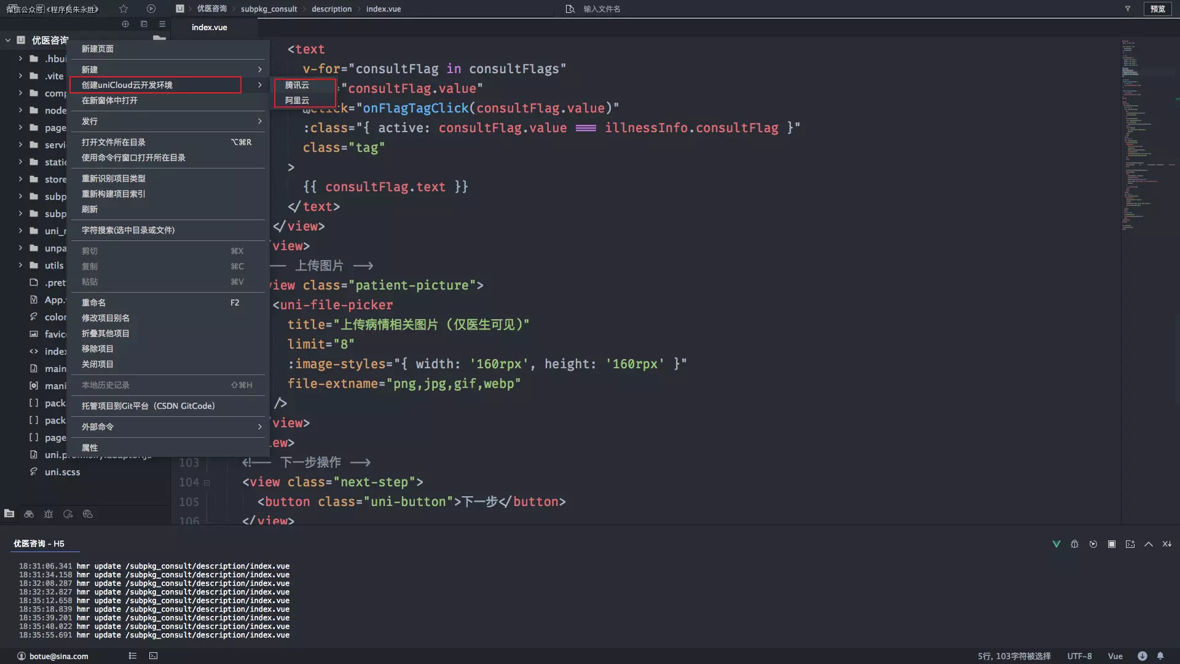Click the locate current file target icon
1180x664 pixels.
tap(125, 24)
